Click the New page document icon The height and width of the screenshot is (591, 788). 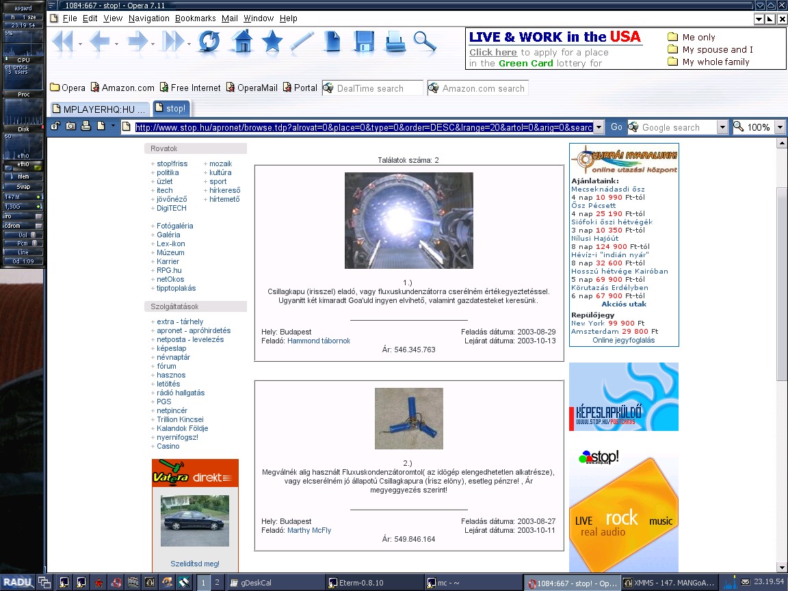(332, 42)
